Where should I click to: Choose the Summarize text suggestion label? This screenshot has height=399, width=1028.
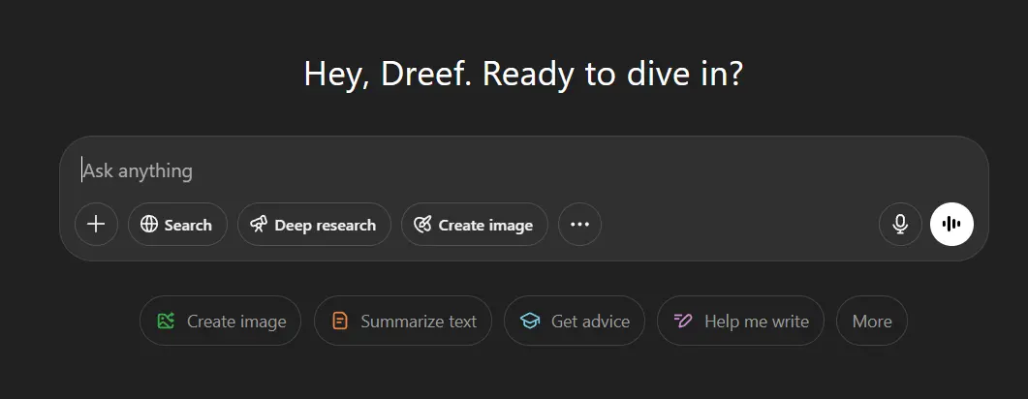[x=419, y=322]
